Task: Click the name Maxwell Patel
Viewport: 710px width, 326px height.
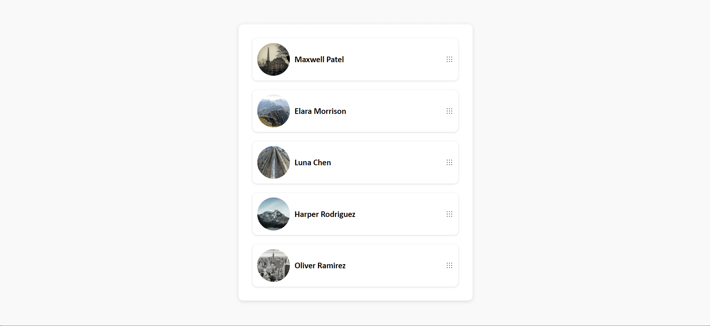Action: 319,60
